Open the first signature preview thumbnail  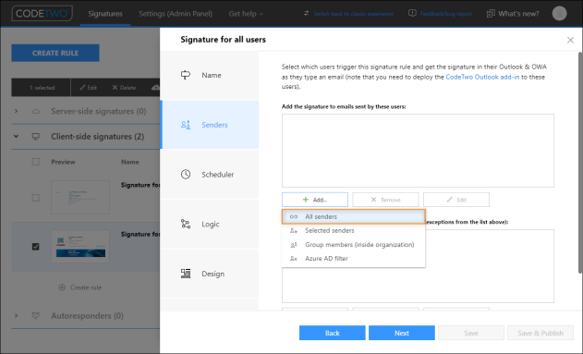80,197
